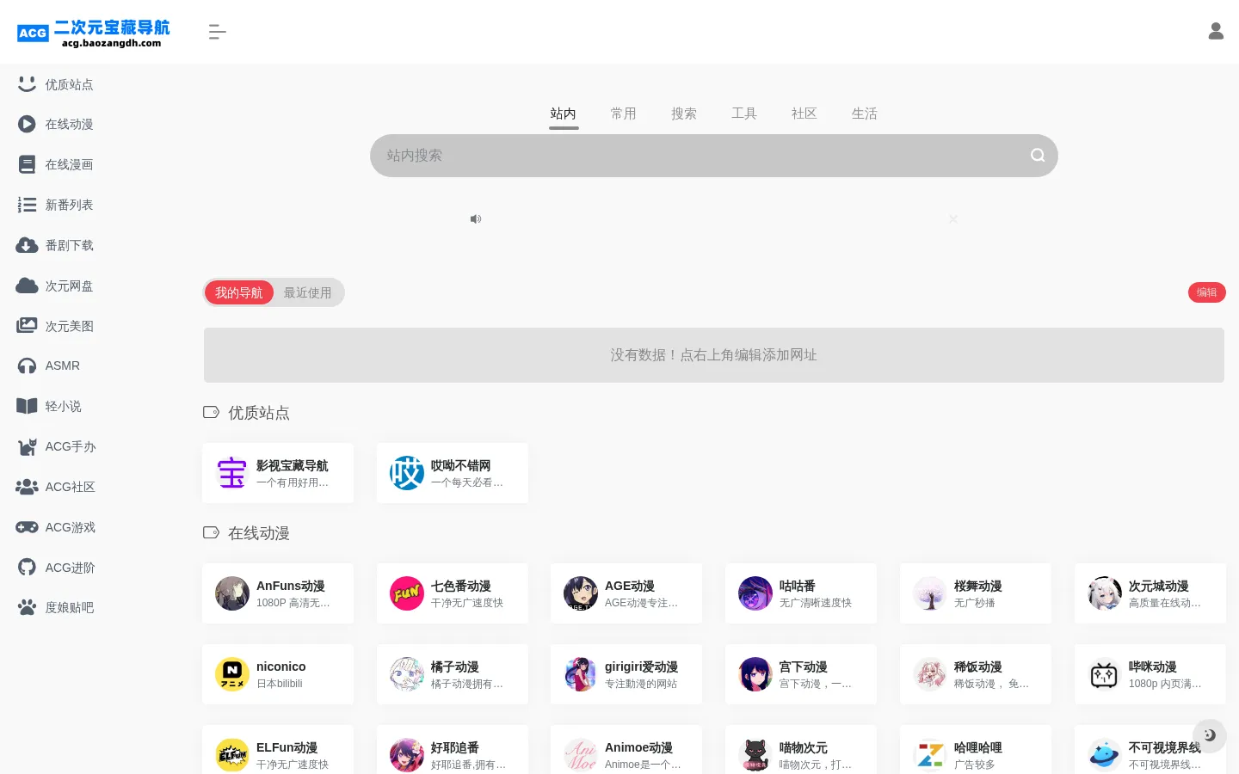1239x774 pixels.
Task: Select the 常用 search tab
Action: (624, 114)
